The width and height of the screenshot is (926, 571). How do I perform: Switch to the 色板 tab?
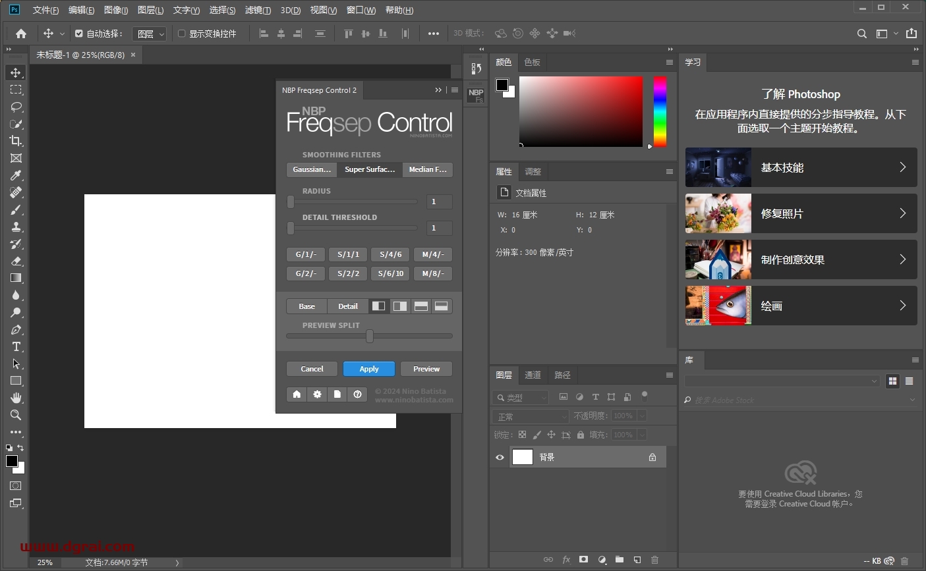pyautogui.click(x=532, y=62)
